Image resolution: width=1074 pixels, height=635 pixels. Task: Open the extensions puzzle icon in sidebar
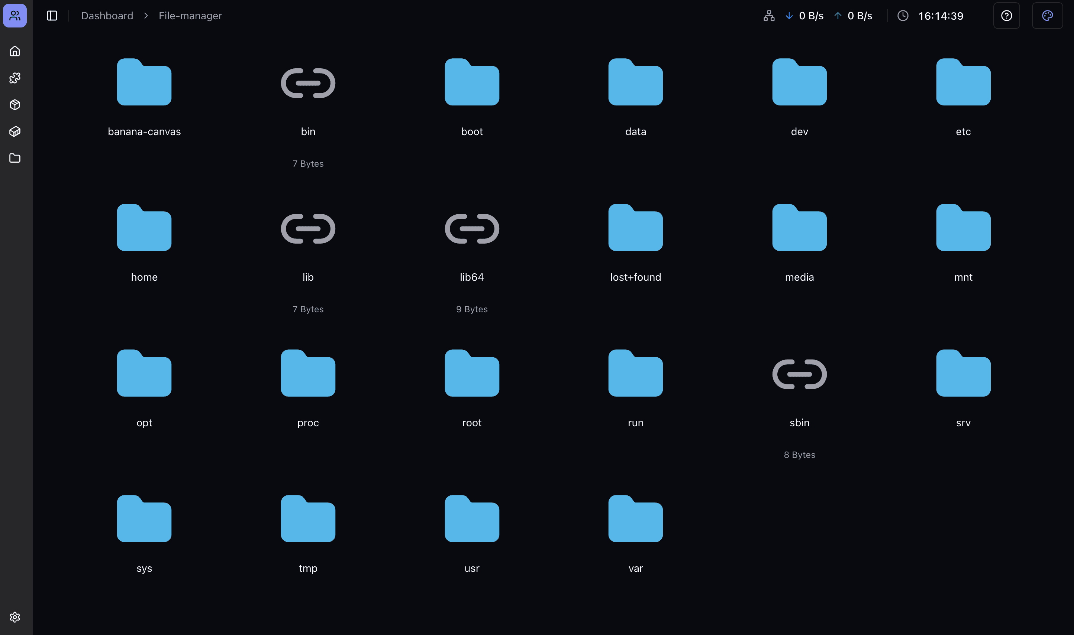[x=15, y=78]
